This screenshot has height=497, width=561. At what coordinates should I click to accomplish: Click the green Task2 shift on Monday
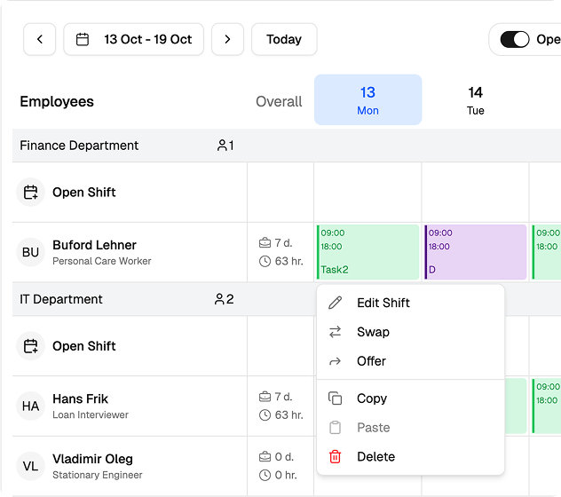367,252
